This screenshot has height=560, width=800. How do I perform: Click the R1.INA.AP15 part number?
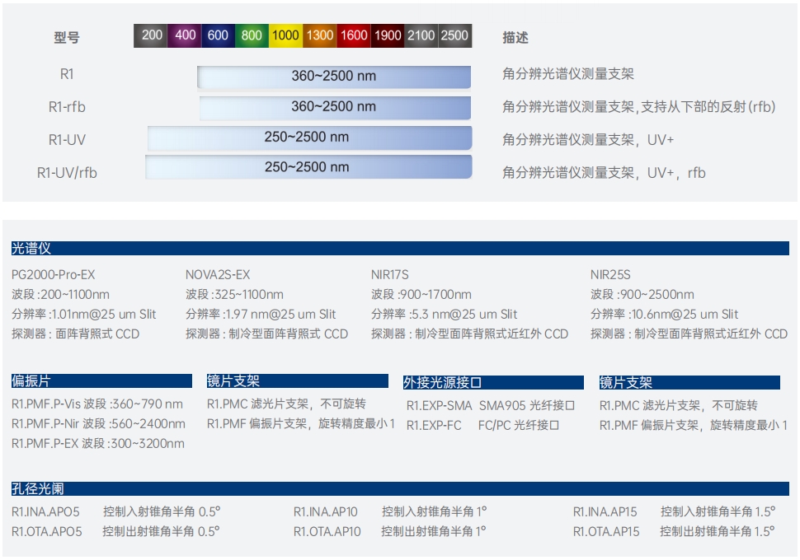coord(605,511)
